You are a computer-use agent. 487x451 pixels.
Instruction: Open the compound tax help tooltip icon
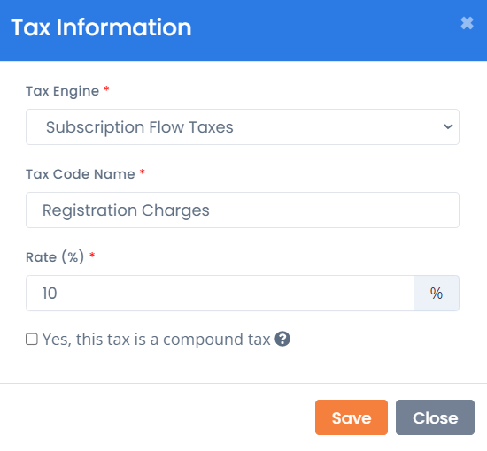click(x=282, y=339)
